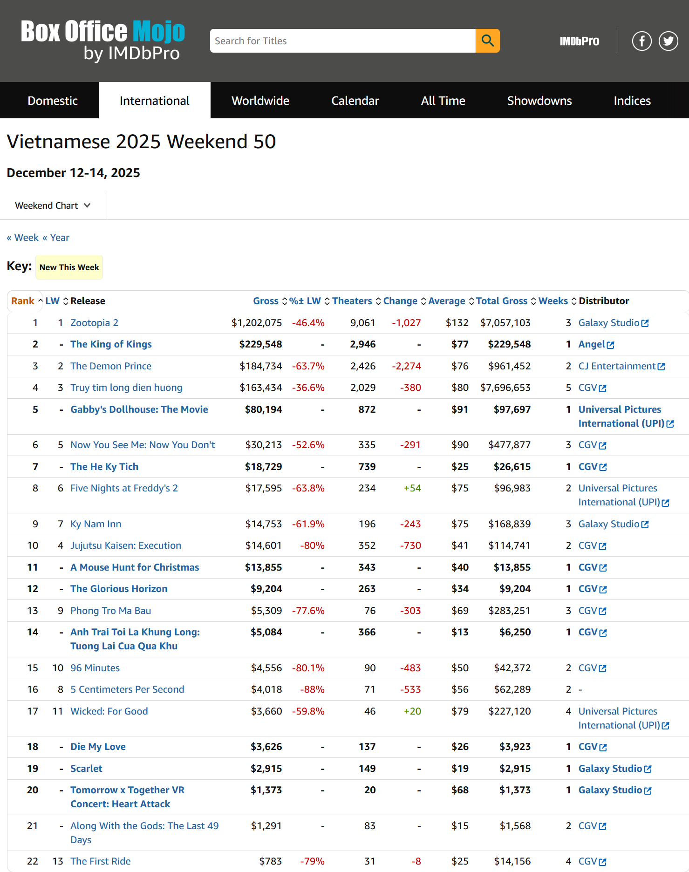Click external link icon next to CJ Entertainment
Screen dimensions: 689x872
tap(661, 367)
